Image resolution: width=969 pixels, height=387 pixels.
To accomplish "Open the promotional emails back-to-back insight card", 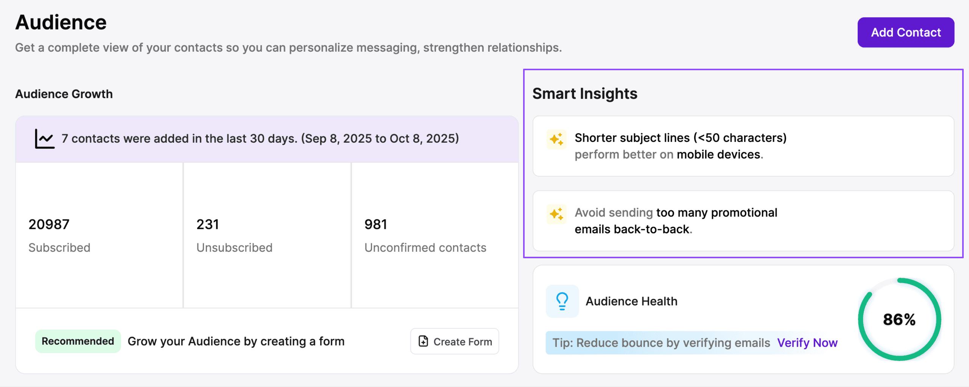I will [743, 221].
